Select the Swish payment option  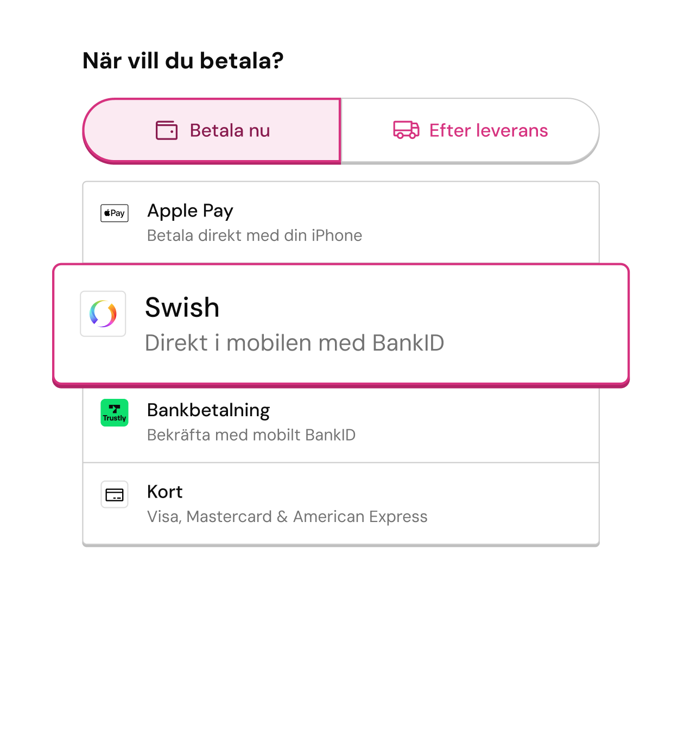(x=341, y=325)
